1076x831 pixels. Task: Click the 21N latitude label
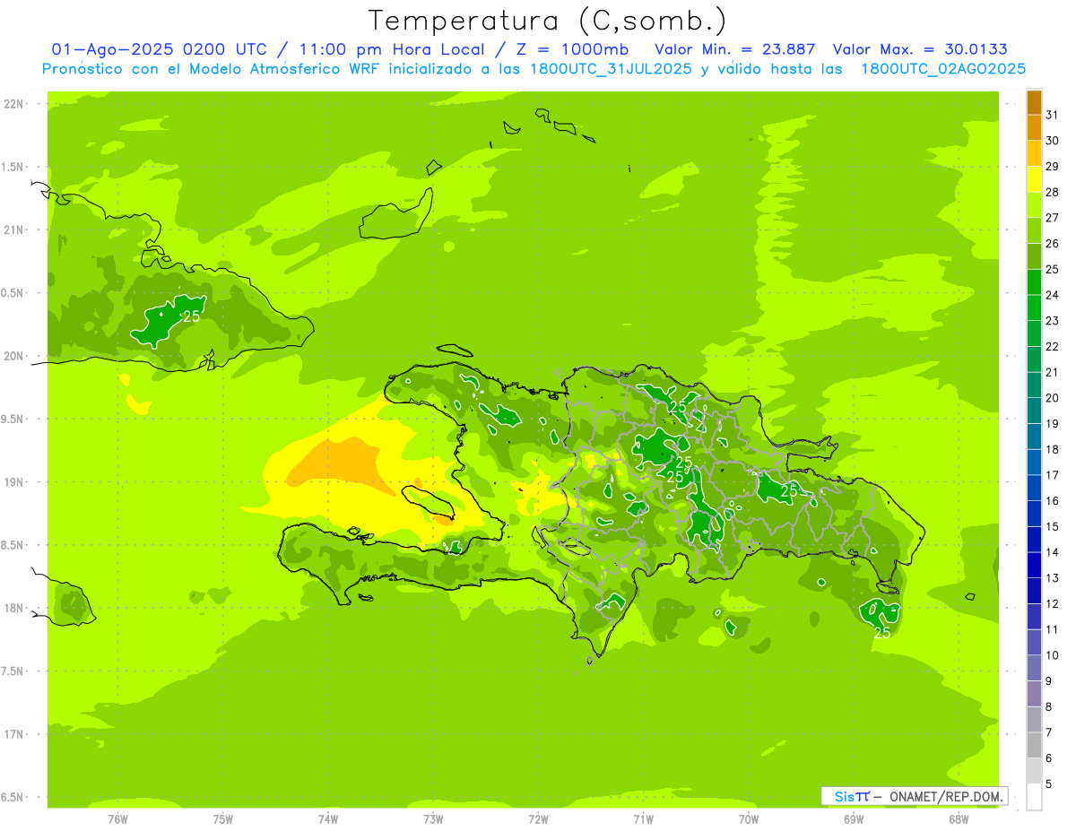coord(13,230)
